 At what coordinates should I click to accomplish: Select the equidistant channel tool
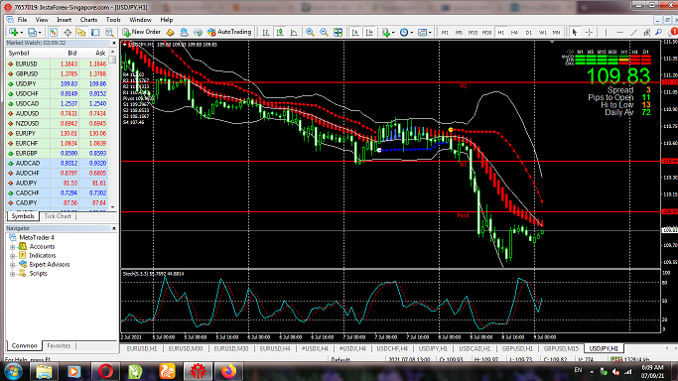(x=647, y=33)
